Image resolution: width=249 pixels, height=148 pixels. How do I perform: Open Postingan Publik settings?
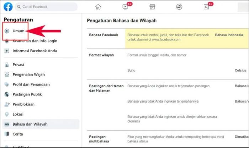coord(27,94)
